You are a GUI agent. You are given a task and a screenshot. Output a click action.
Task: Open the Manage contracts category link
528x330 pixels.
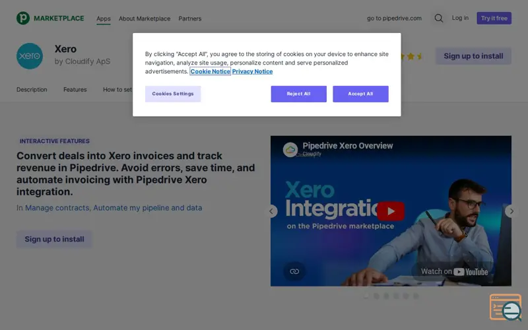point(57,208)
